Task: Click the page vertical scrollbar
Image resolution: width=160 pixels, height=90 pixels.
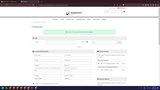Action: click(x=159, y=26)
